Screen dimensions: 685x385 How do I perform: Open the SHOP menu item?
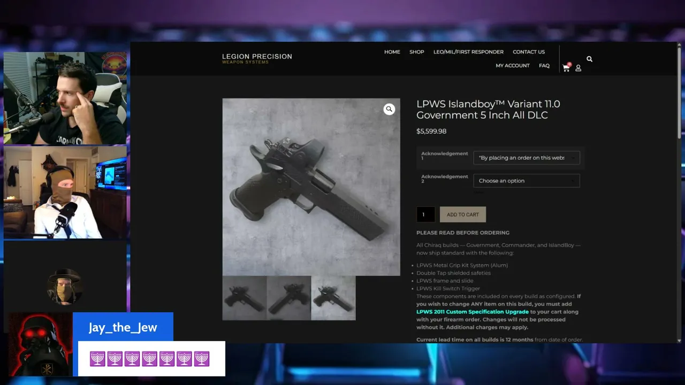(x=417, y=52)
